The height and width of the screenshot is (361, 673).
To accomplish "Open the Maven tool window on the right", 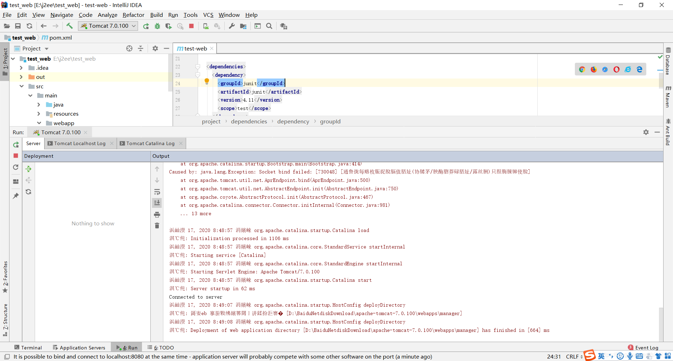I will point(669,98).
